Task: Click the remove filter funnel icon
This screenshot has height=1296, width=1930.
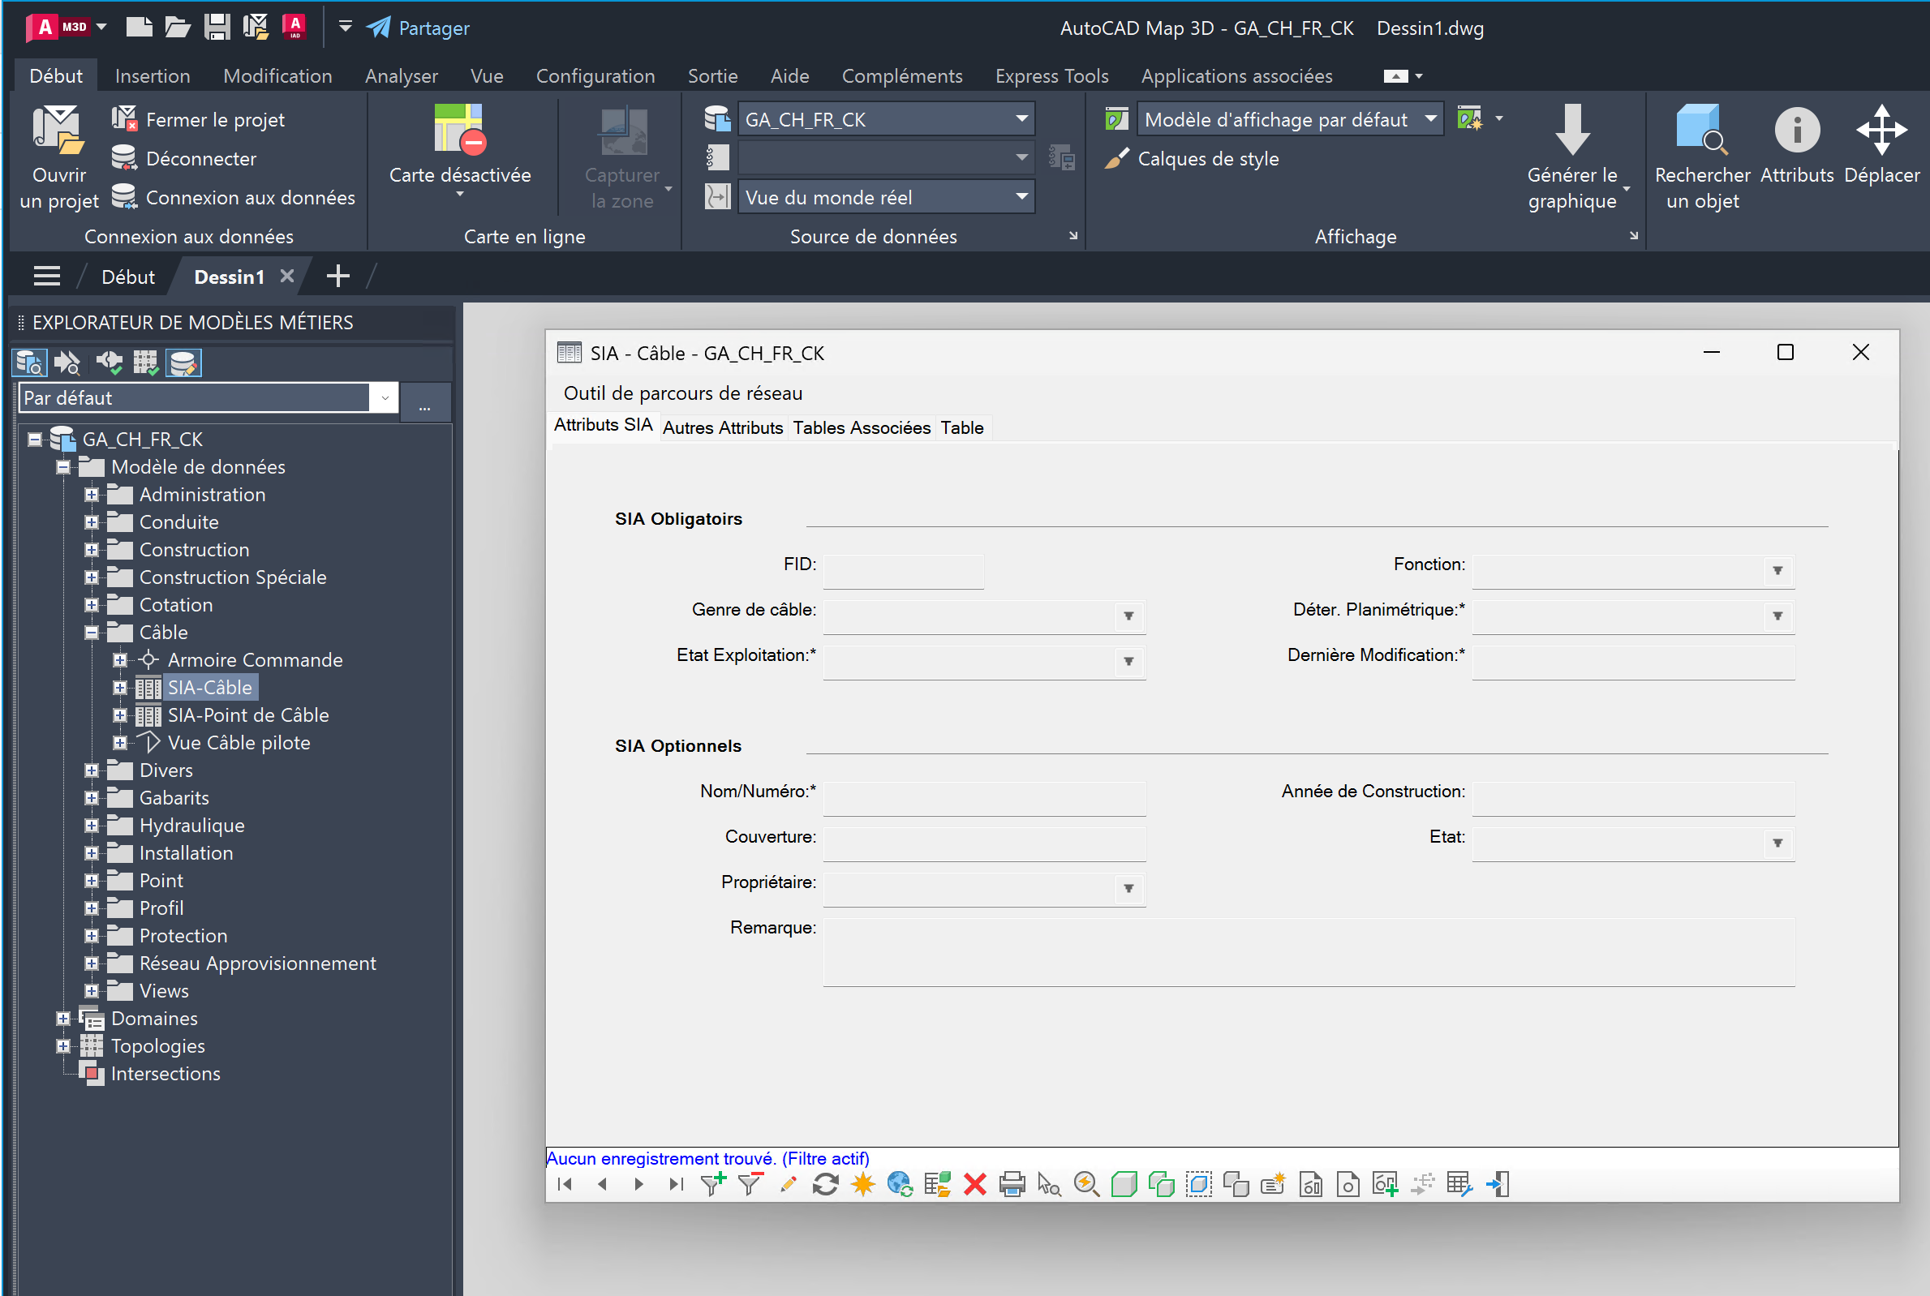Action: (x=750, y=1184)
